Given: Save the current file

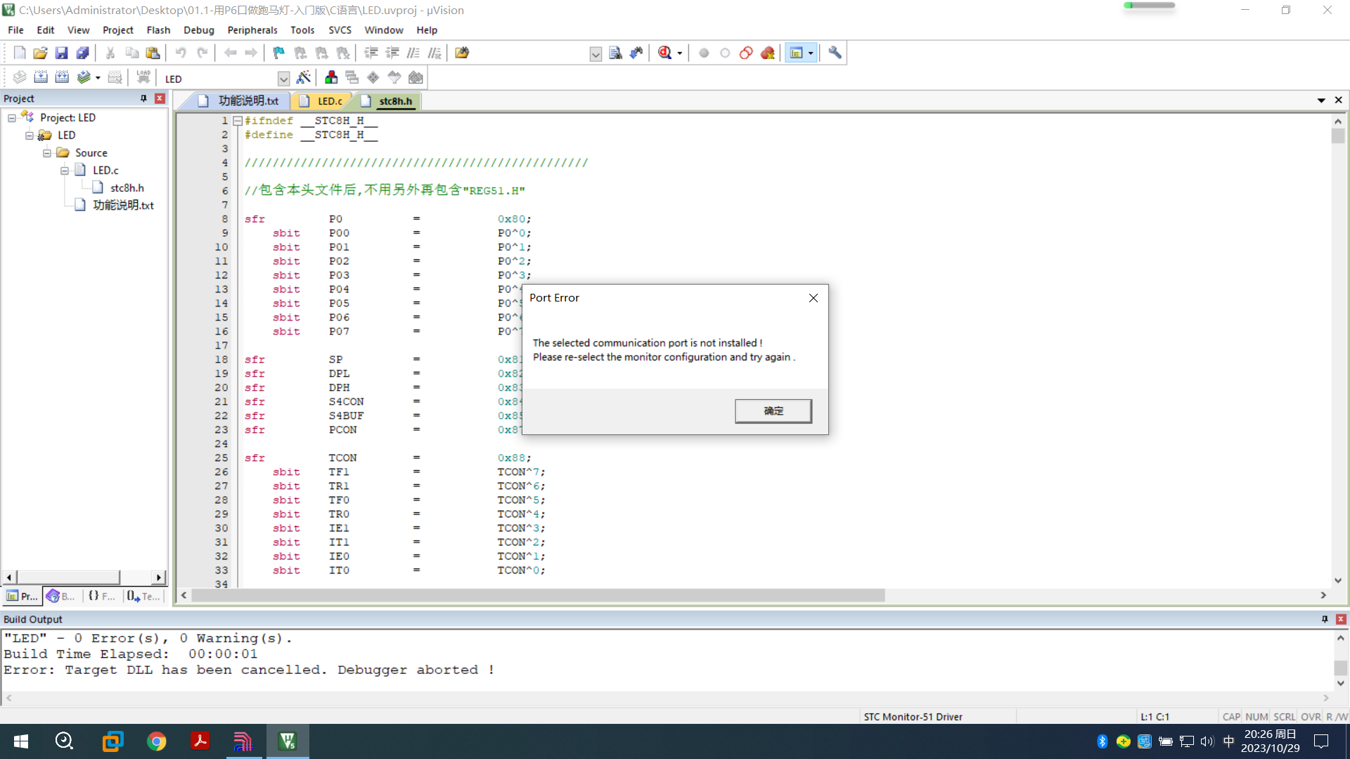Looking at the screenshot, I should 62,53.
